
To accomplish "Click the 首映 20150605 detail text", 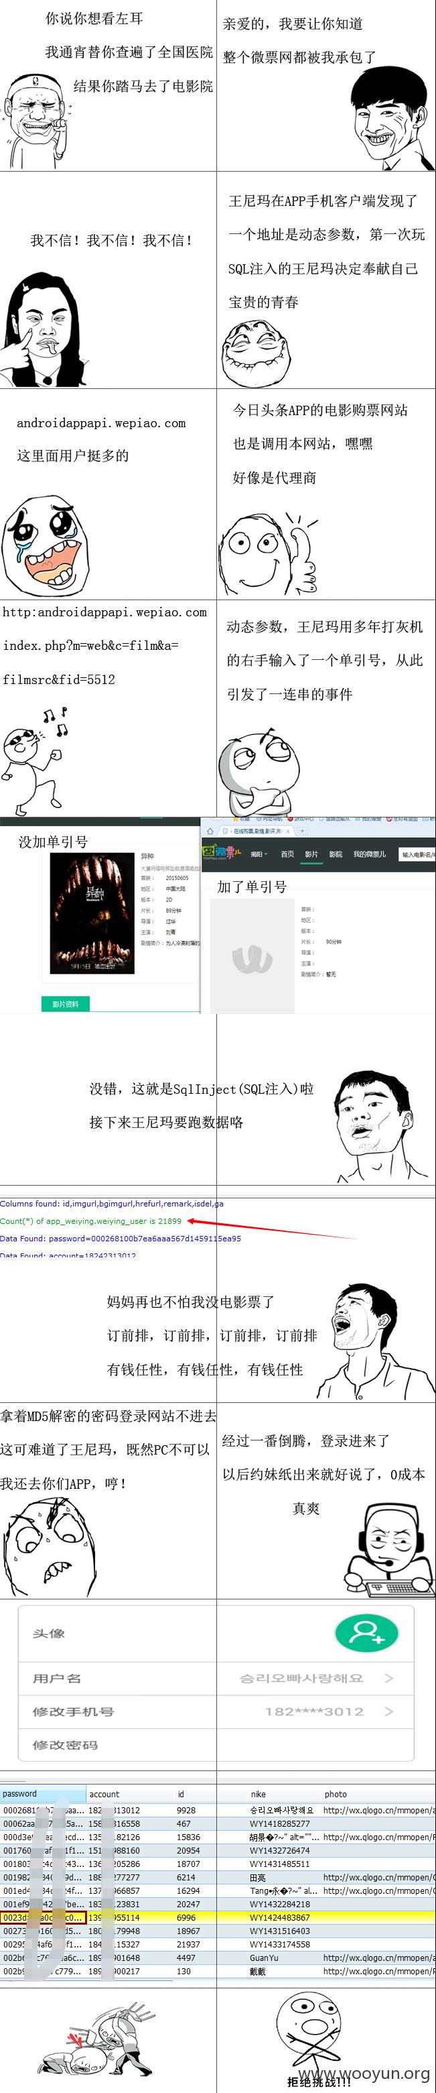I will [165, 877].
